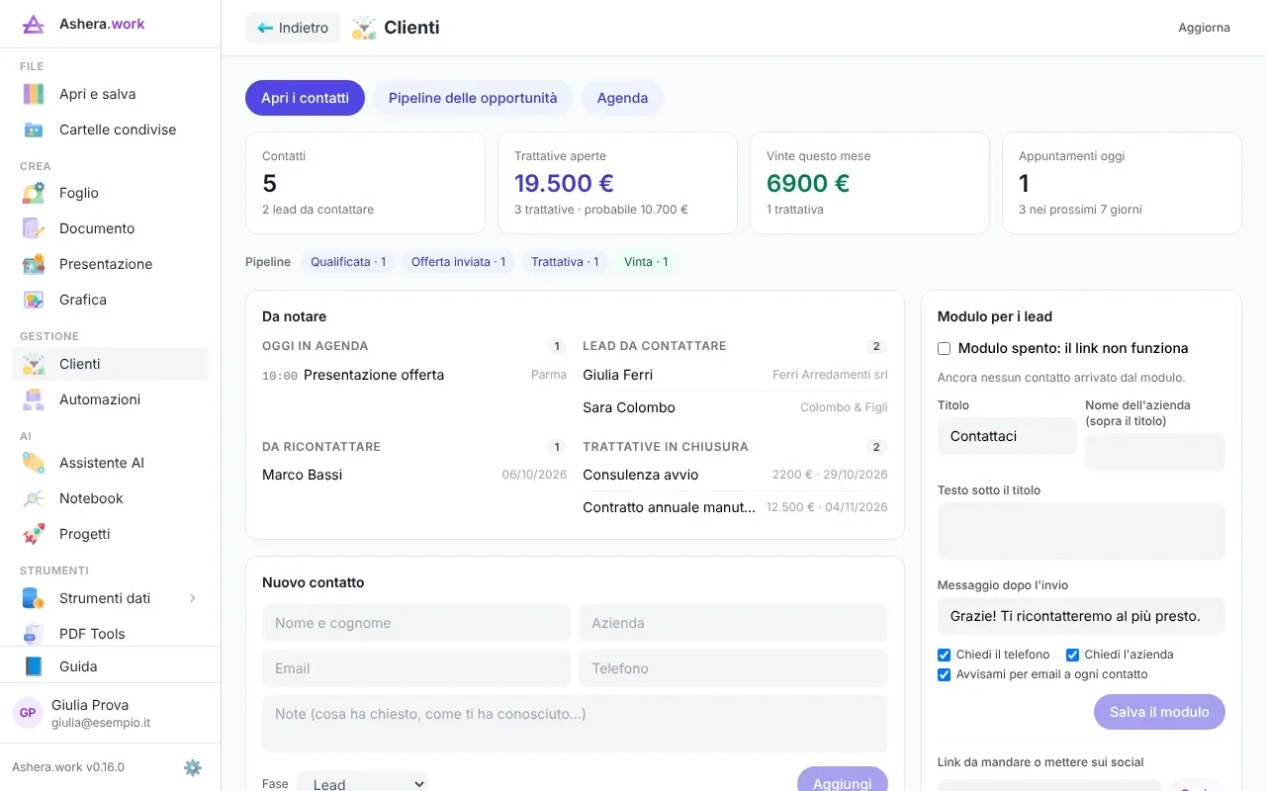Click the Aggiungi contact button
Image resolution: width=1266 pixels, height=791 pixels.
tap(842, 780)
